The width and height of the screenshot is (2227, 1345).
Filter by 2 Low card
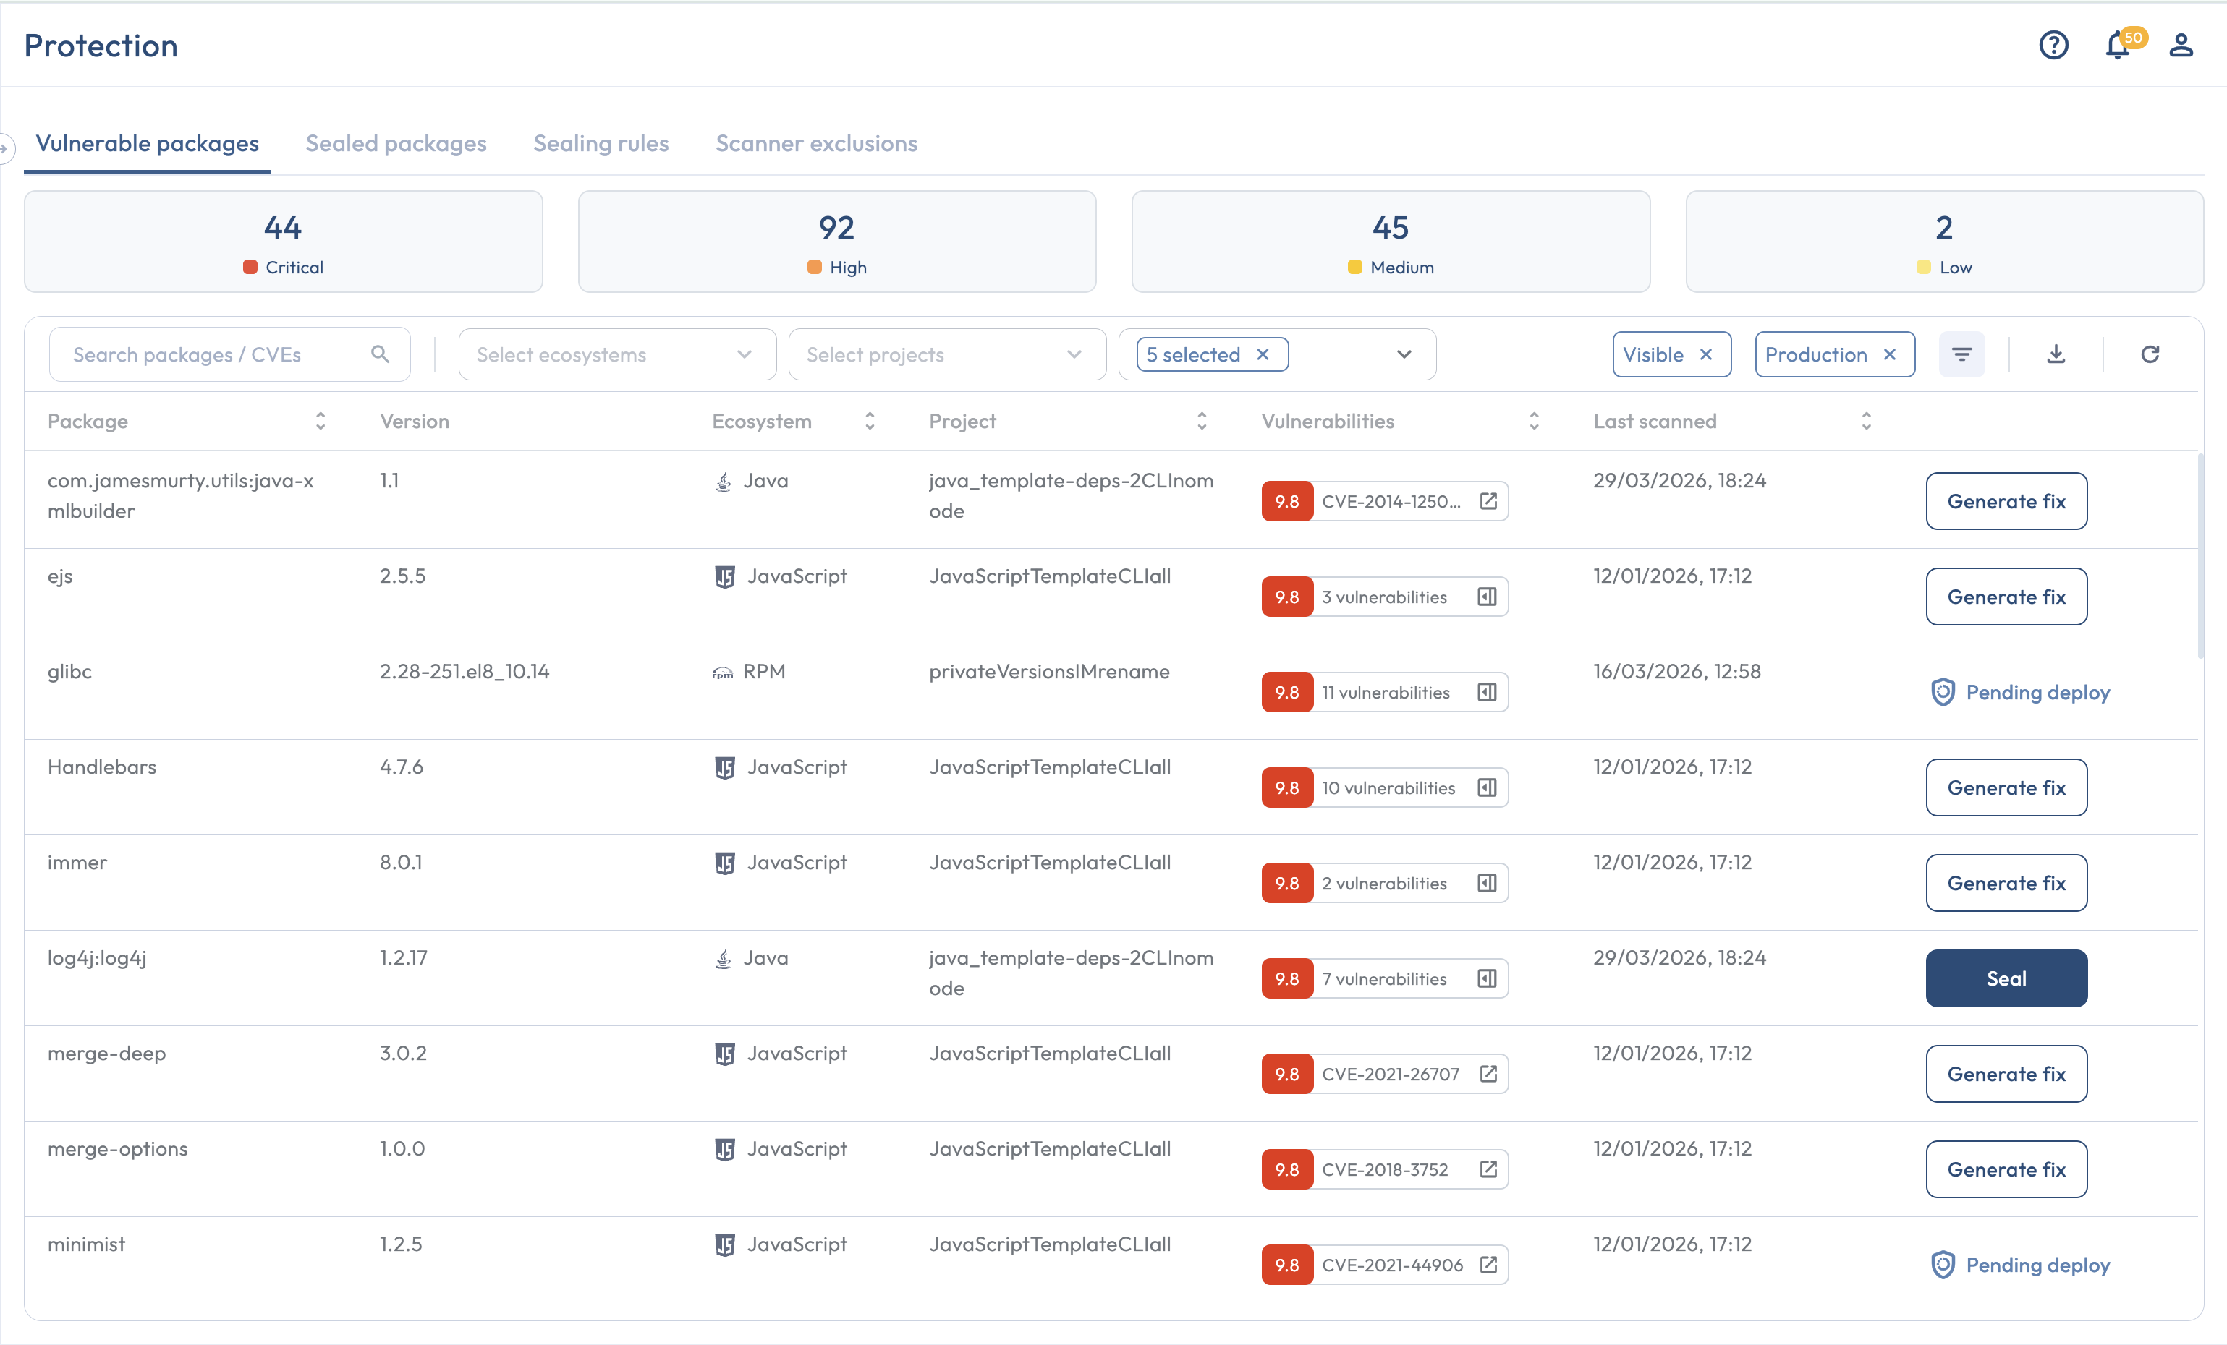pos(1944,242)
